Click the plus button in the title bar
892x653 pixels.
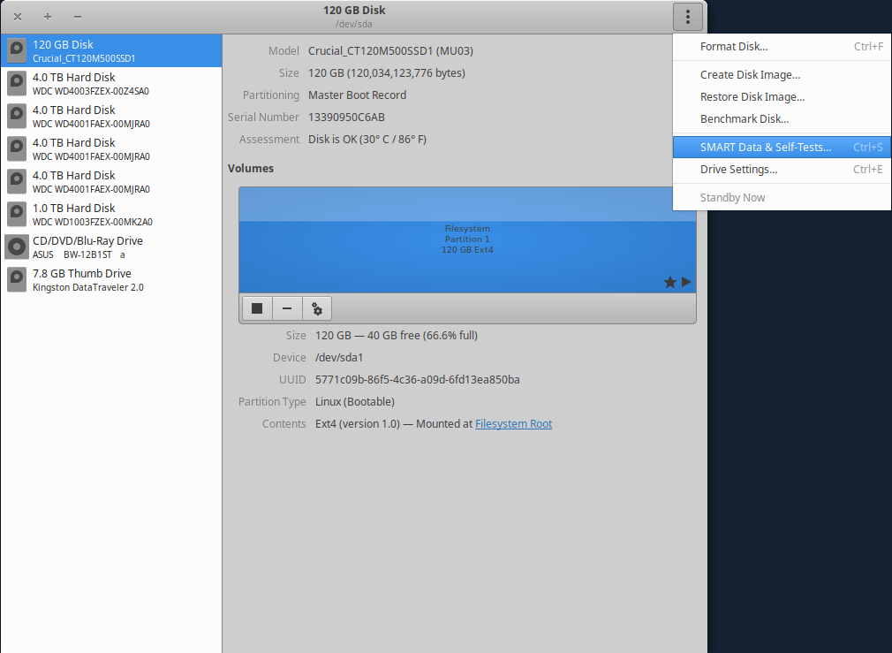(x=48, y=17)
